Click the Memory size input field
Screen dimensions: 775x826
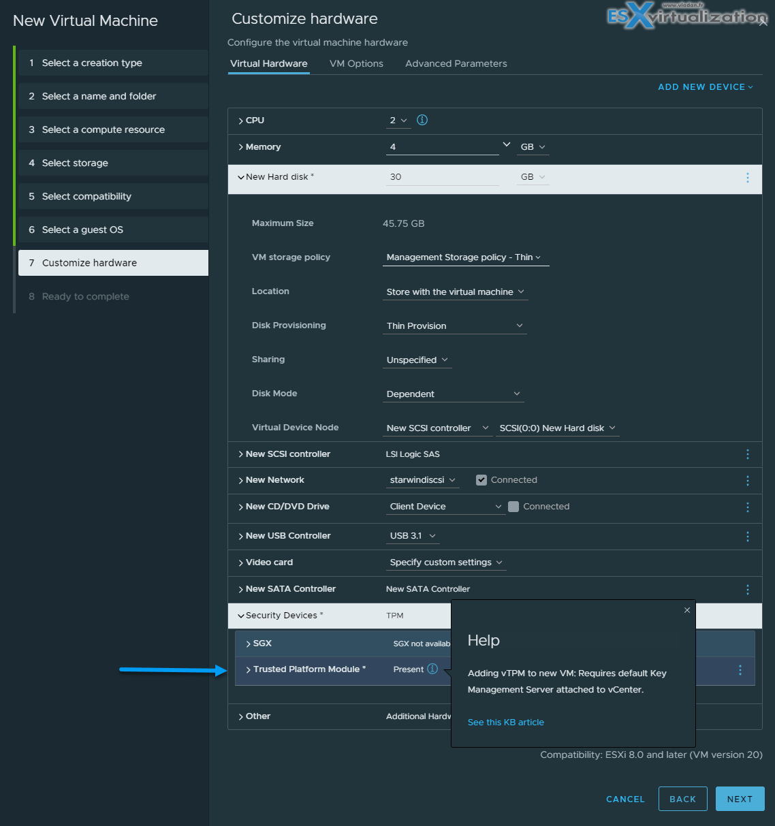click(x=443, y=147)
